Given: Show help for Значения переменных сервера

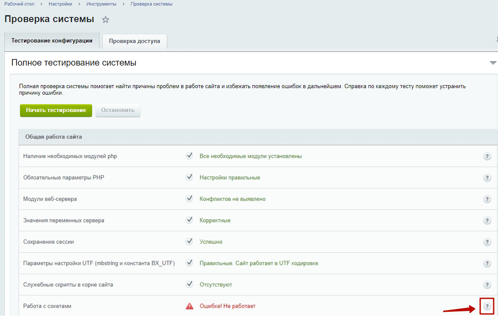Looking at the screenshot, I should [487, 221].
